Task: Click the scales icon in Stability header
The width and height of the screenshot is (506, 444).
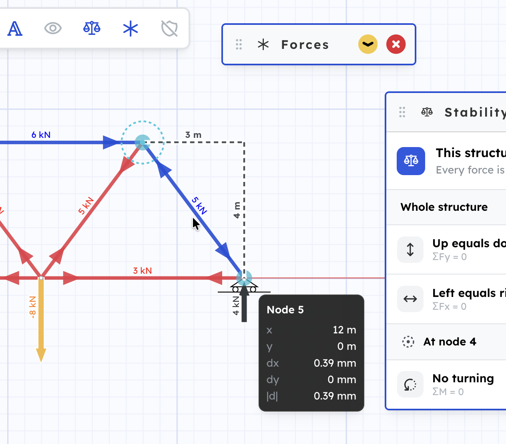Action: click(427, 112)
